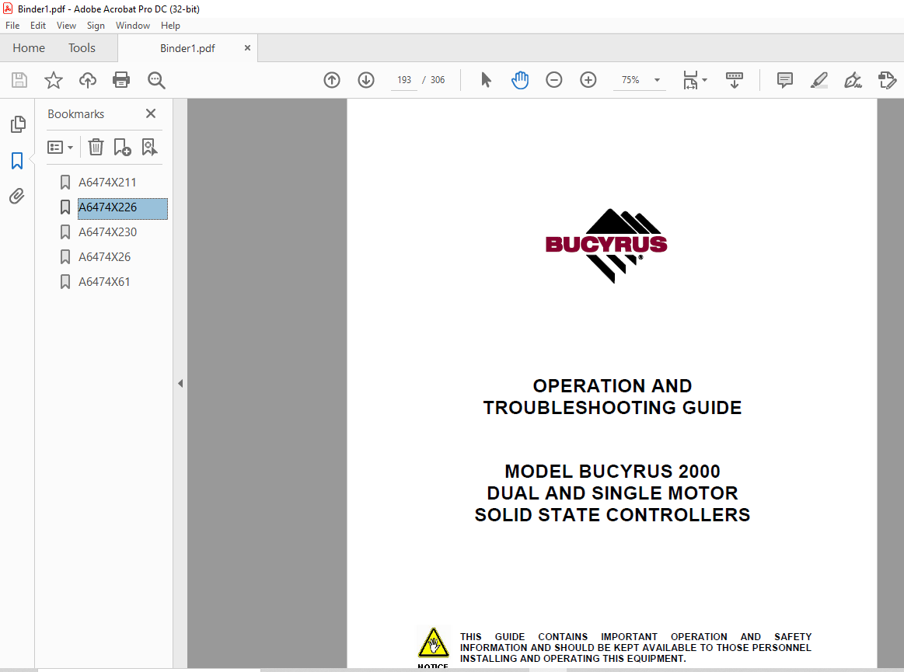Viewport: 904px width, 672px height.
Task: Open the Sign menu
Action: pyautogui.click(x=96, y=26)
